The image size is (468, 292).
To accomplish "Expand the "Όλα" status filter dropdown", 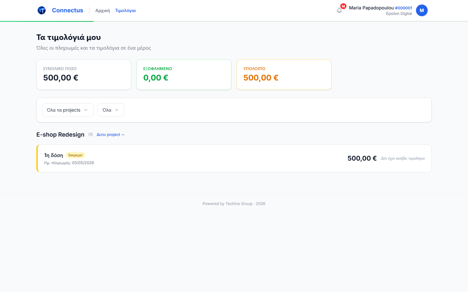I will pyautogui.click(x=111, y=110).
